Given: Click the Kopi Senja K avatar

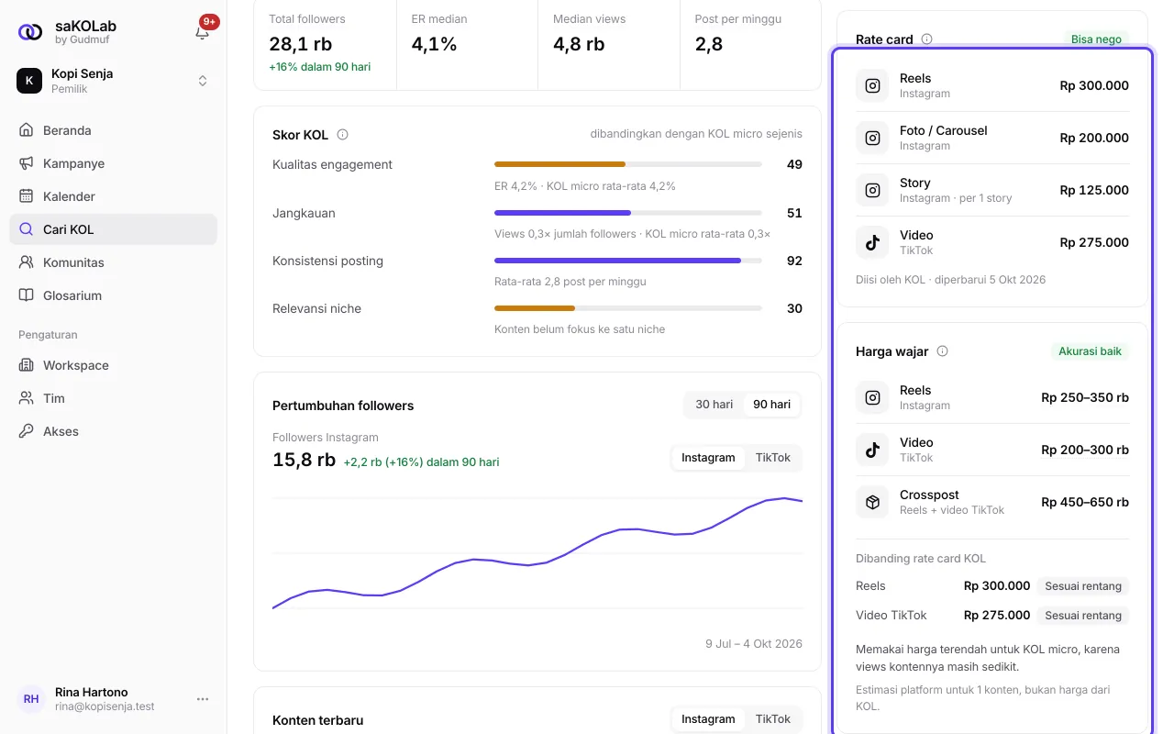Looking at the screenshot, I should click(x=29, y=81).
